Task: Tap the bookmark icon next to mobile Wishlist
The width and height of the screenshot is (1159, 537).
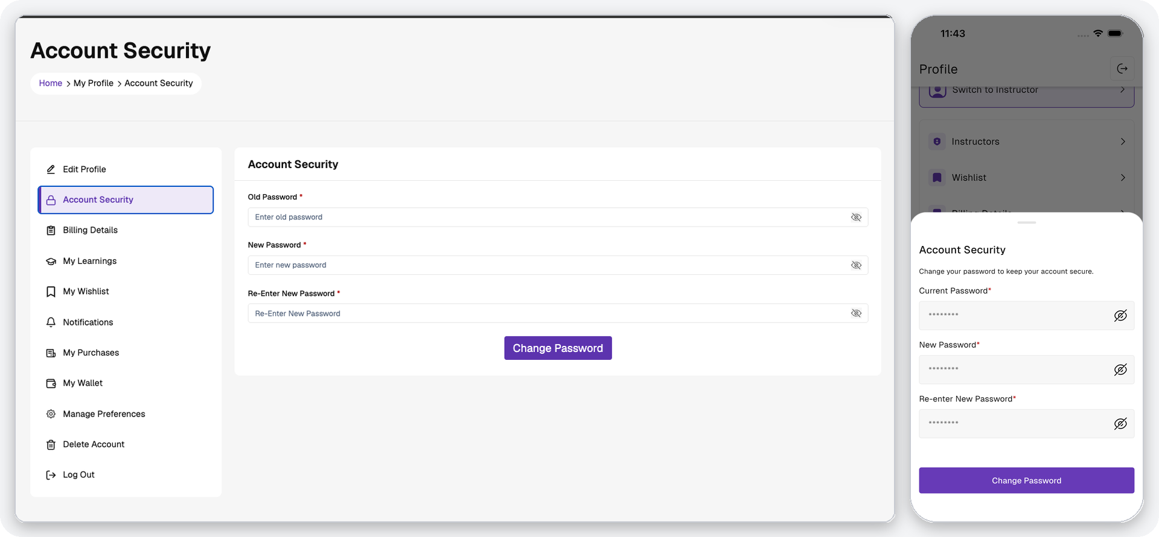Action: click(x=937, y=178)
